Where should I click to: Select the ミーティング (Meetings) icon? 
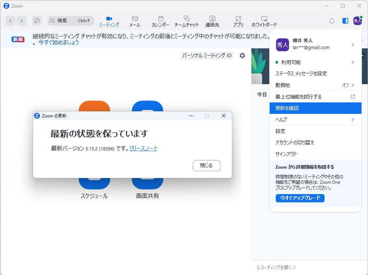[x=109, y=21]
